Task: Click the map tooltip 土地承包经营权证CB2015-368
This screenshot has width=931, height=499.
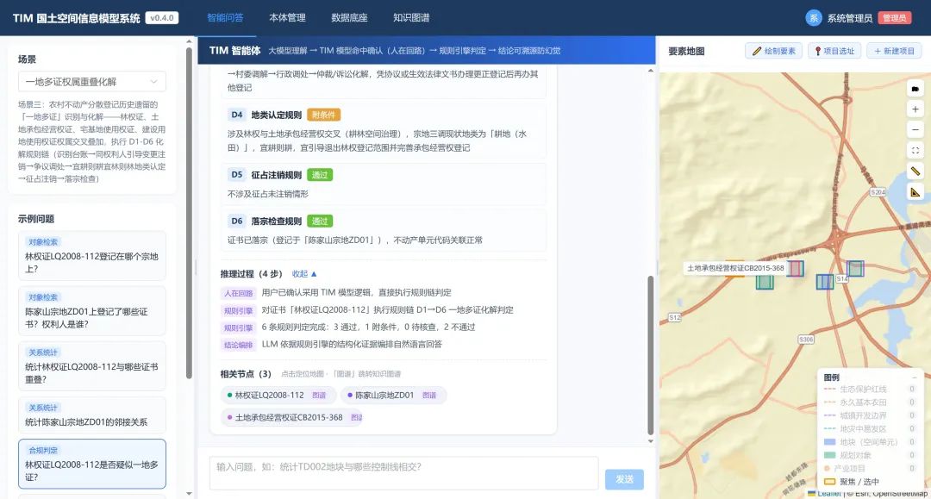Action: click(735, 268)
